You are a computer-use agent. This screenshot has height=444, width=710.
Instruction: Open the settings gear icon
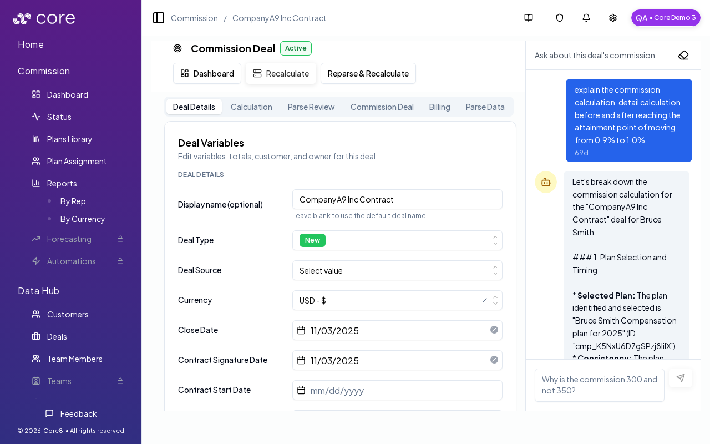[612, 18]
